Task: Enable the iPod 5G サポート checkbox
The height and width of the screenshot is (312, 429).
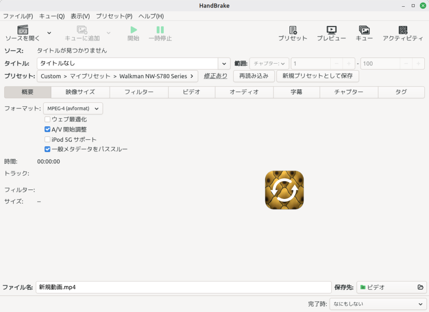Action: click(47, 140)
